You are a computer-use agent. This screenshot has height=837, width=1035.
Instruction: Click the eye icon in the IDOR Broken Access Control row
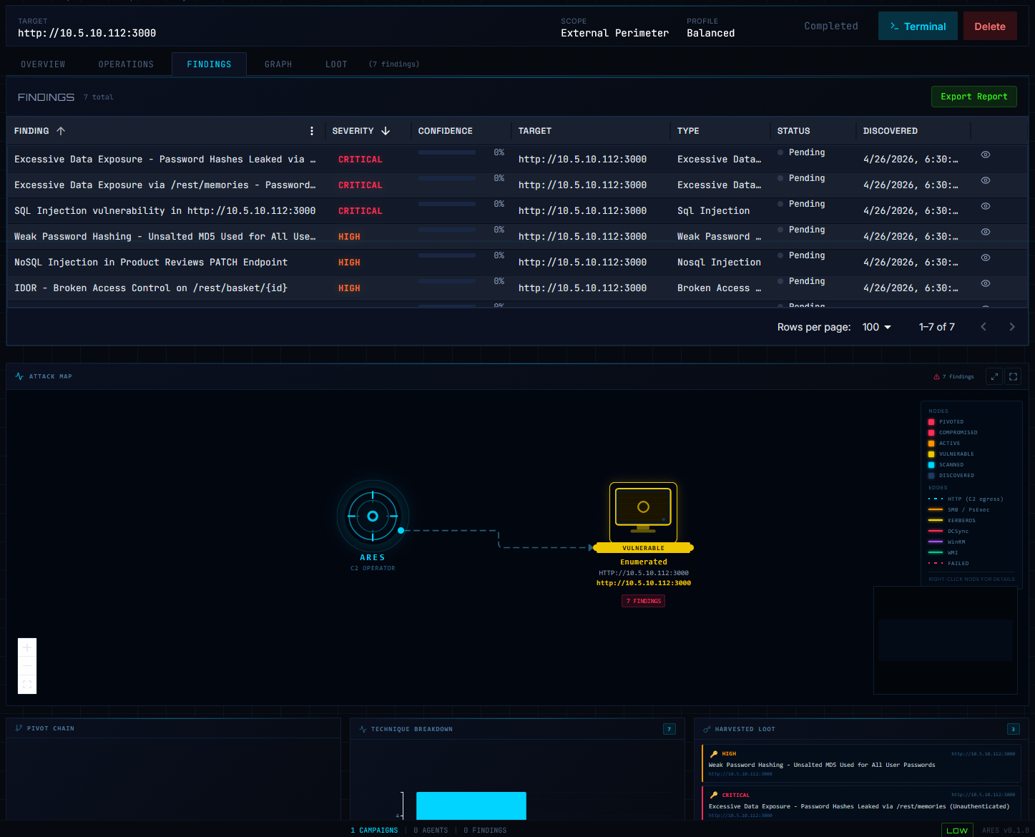click(985, 283)
